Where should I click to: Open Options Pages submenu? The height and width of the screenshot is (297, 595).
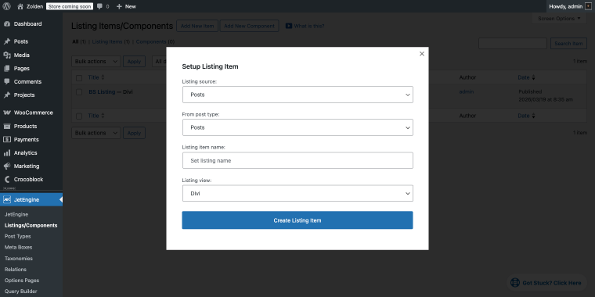pos(22,281)
